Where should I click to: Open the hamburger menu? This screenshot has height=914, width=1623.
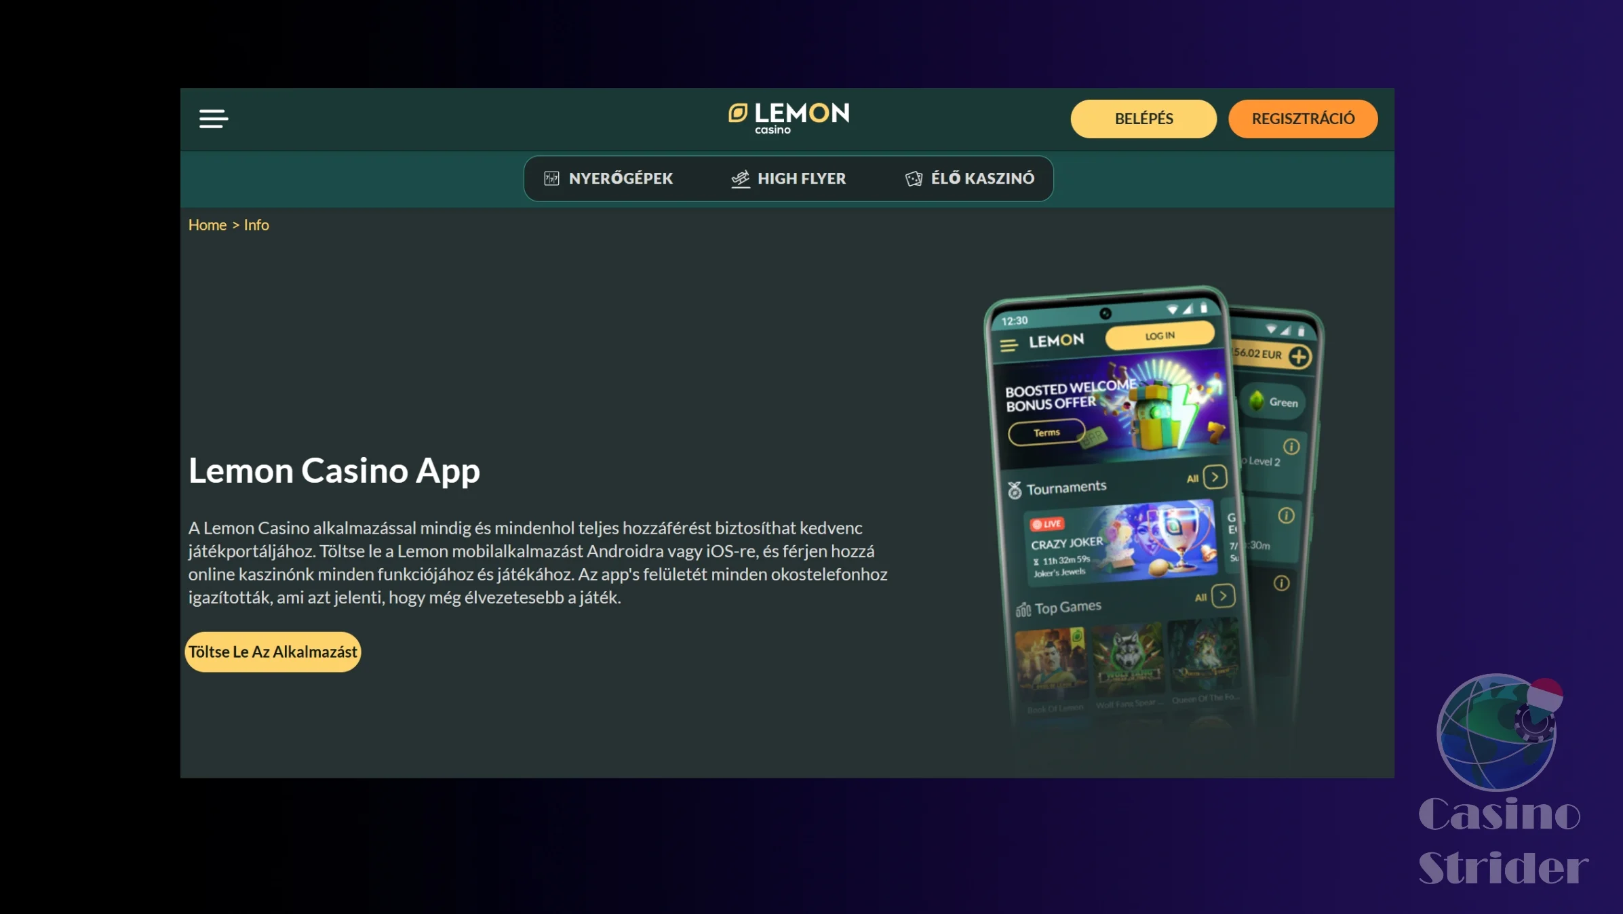coord(213,119)
